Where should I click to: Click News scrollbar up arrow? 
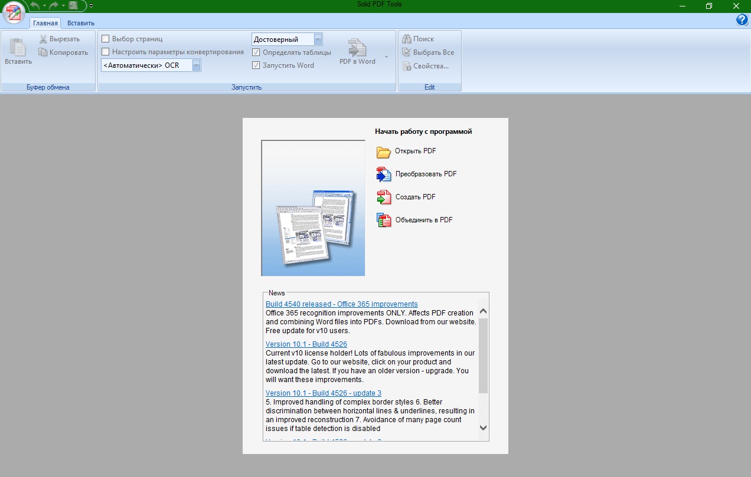[483, 311]
